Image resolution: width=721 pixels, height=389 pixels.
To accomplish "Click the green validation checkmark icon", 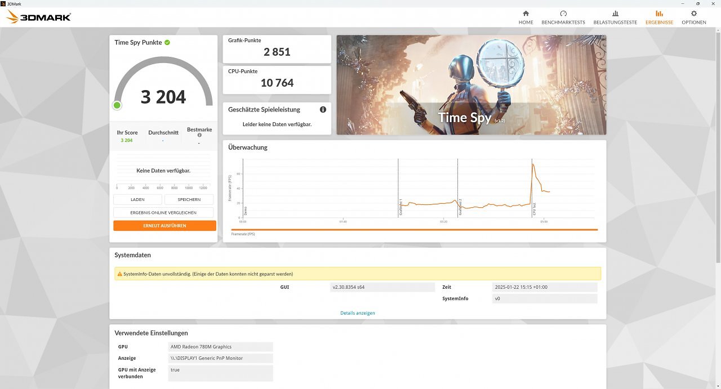I will pyautogui.click(x=167, y=42).
